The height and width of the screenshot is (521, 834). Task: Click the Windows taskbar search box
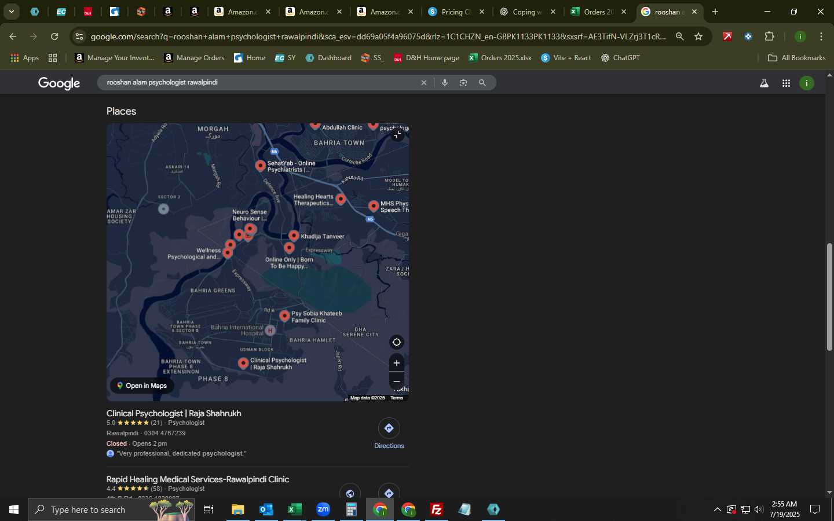(111, 509)
